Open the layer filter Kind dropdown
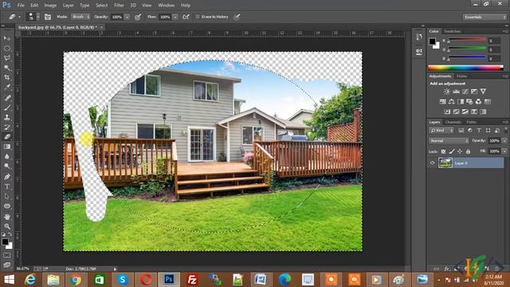 441,131
